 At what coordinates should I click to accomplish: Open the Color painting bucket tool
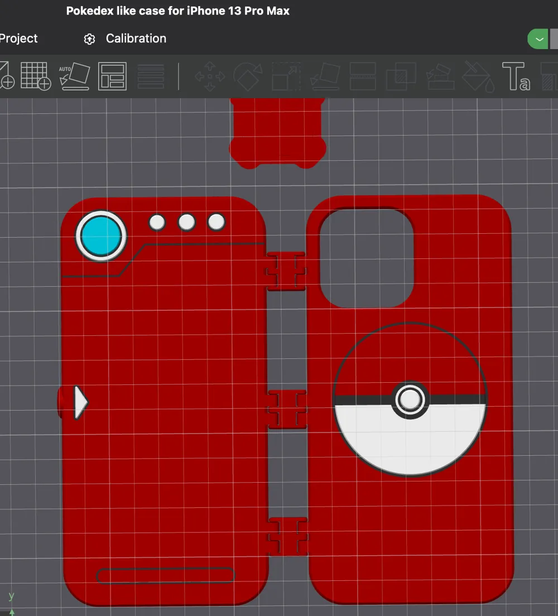(x=478, y=76)
